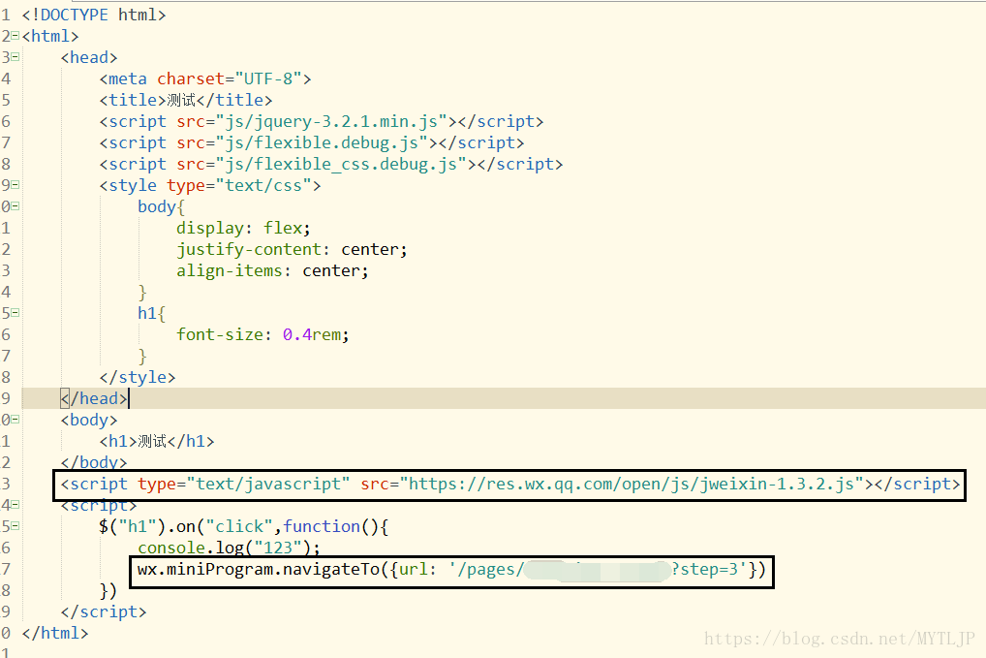Collapse the body{ CSS rule

tap(15, 206)
